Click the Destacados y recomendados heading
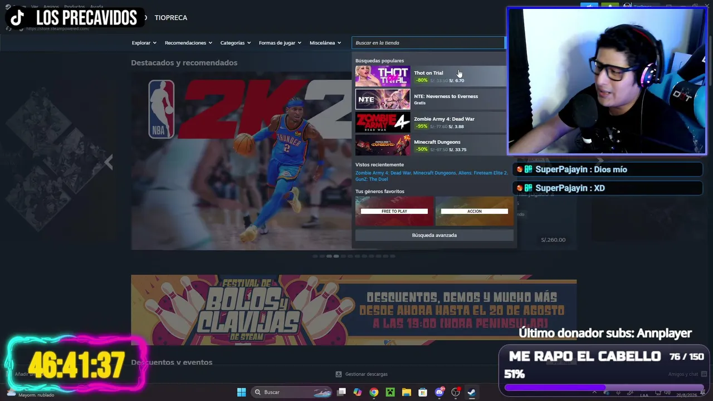Screen dimensions: 713x401 point(184,63)
